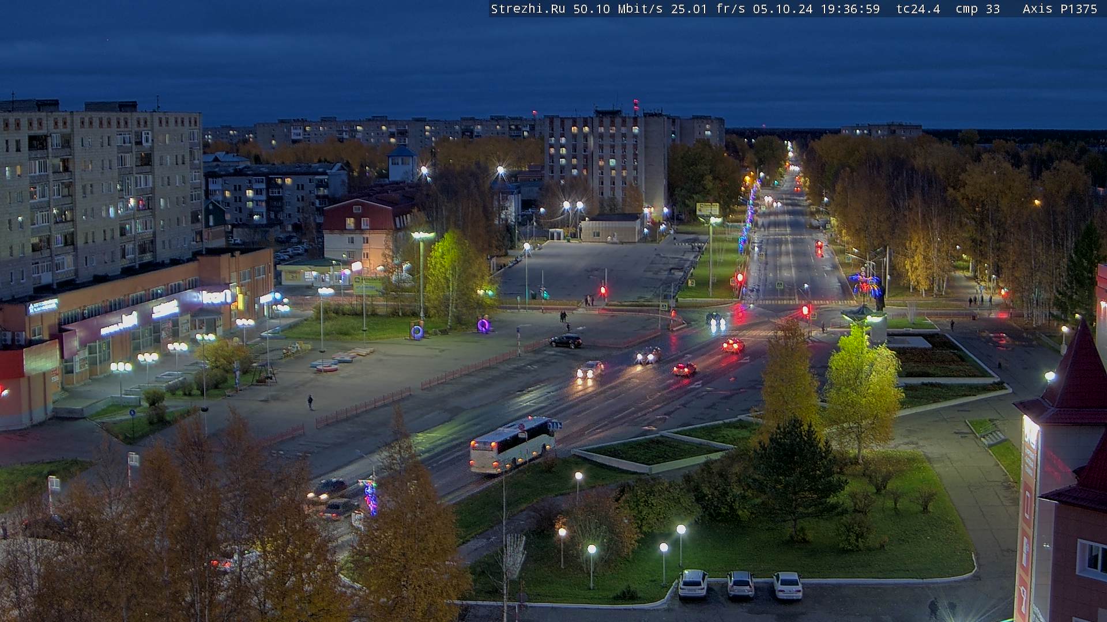Click the "19:36:59" time stamp
Screen dimensions: 1107x622
[x=850, y=9]
